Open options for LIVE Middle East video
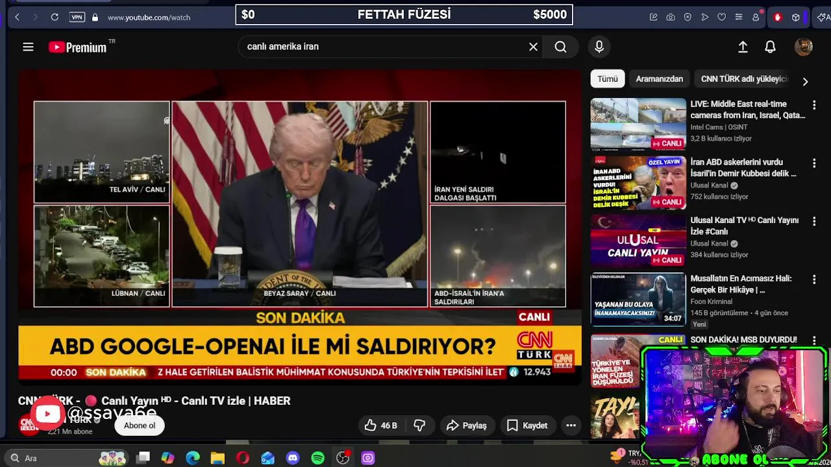Image resolution: width=831 pixels, height=467 pixels. 814,104
